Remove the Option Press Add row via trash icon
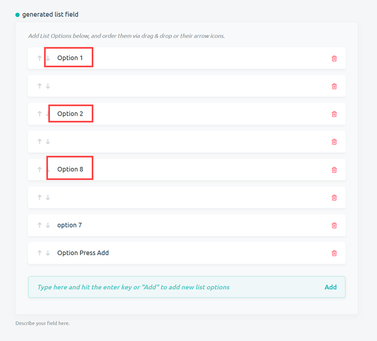Viewport: 377px width, 341px height. coord(334,253)
